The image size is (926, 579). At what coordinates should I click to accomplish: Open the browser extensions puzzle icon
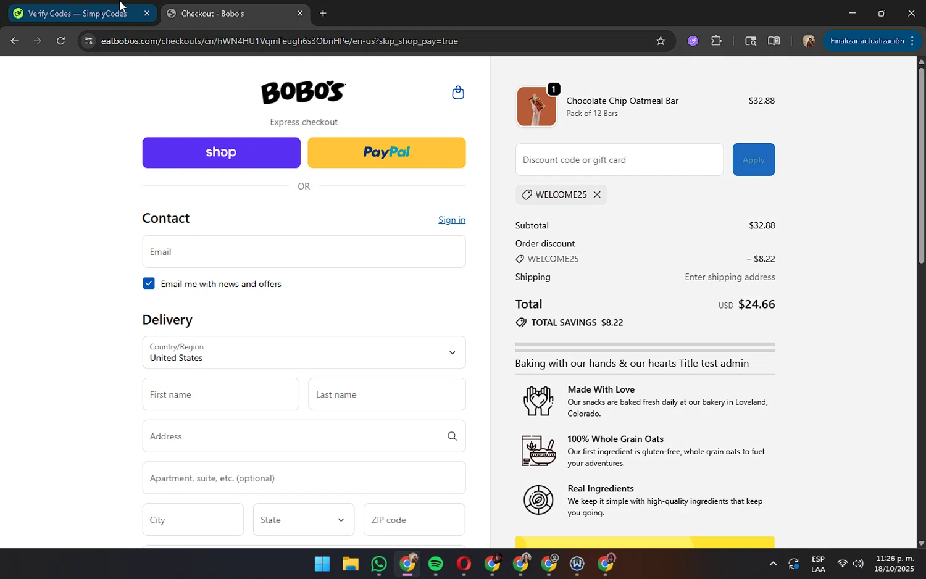pos(716,41)
